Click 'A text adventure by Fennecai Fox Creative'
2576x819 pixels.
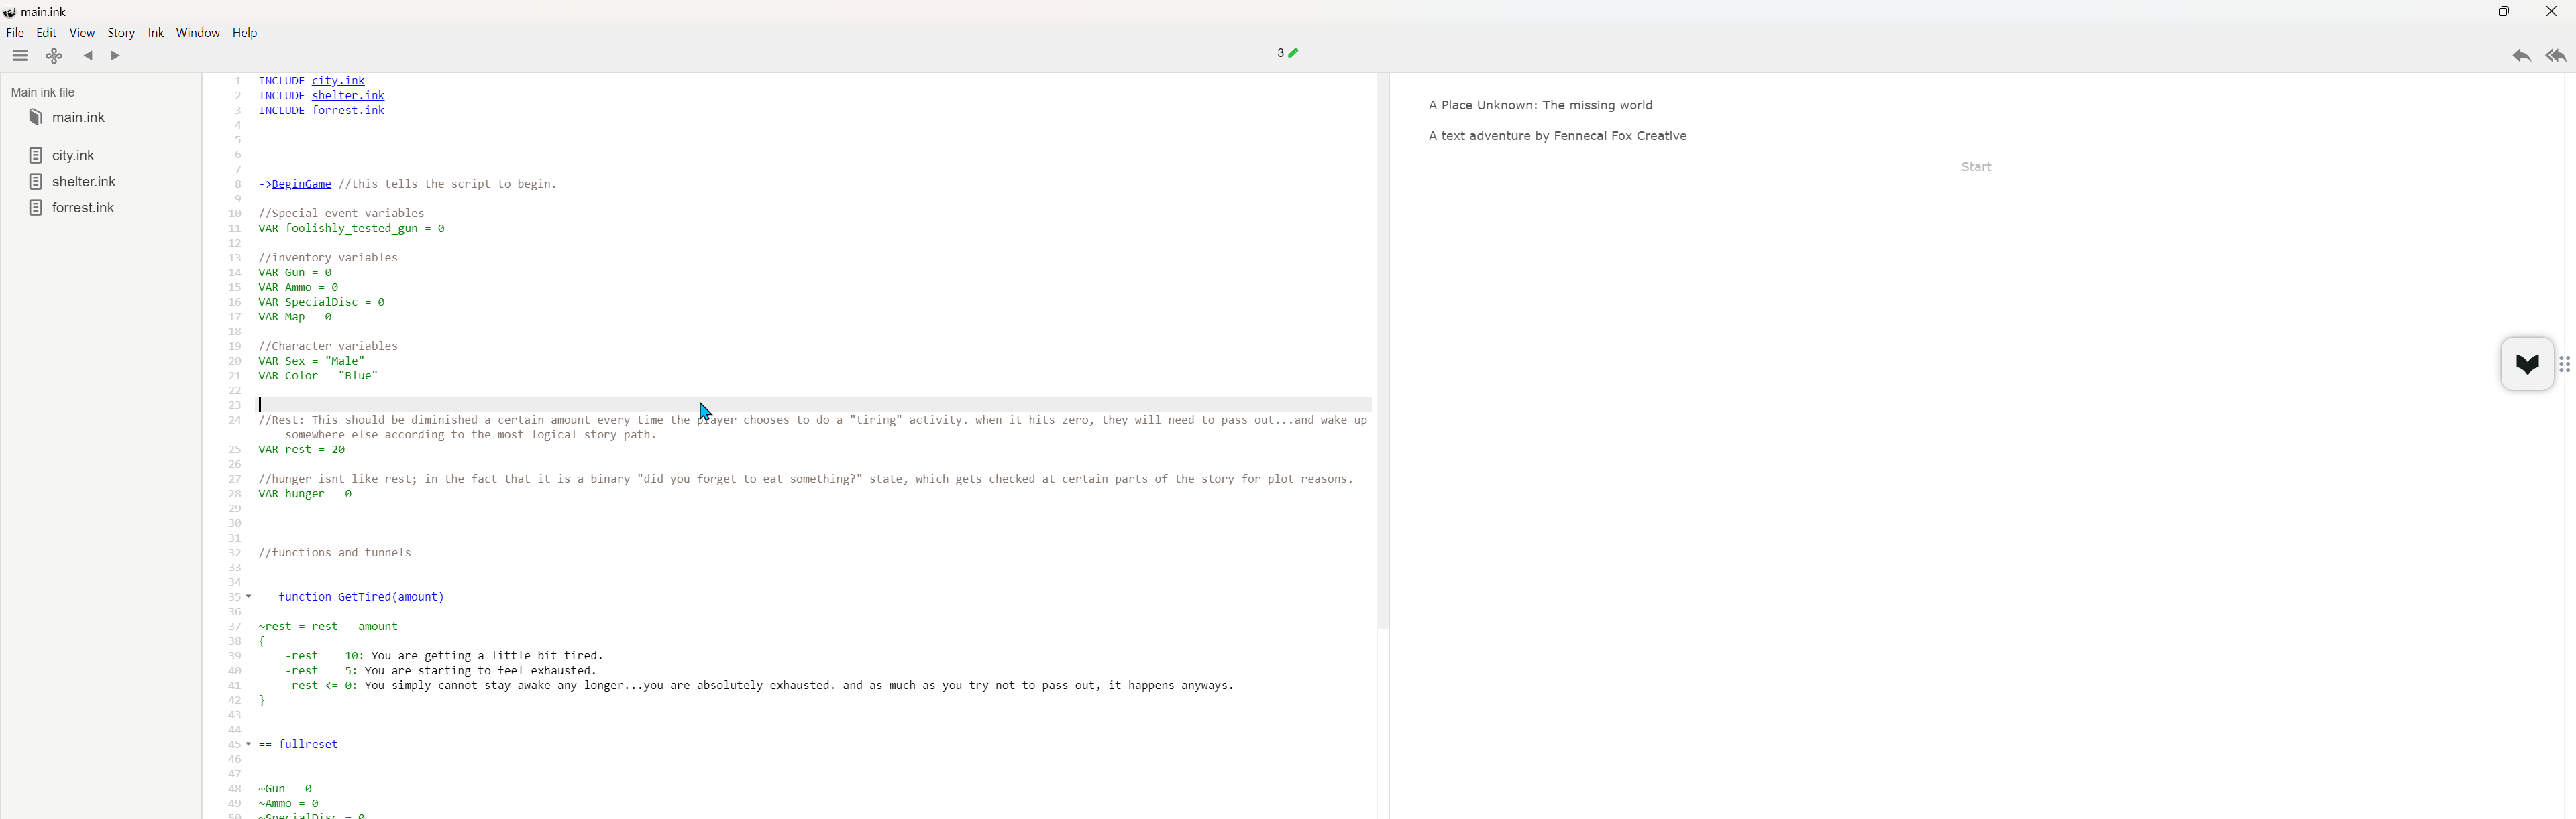1557,137
